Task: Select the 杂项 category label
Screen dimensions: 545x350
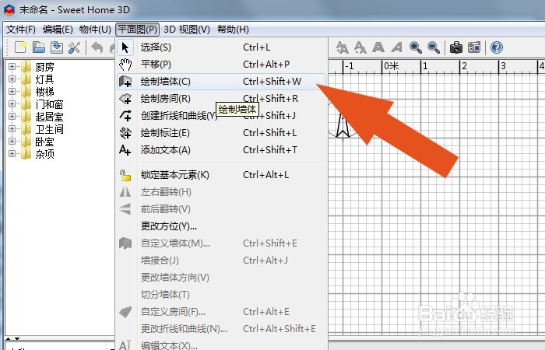Action: pyautogui.click(x=45, y=154)
